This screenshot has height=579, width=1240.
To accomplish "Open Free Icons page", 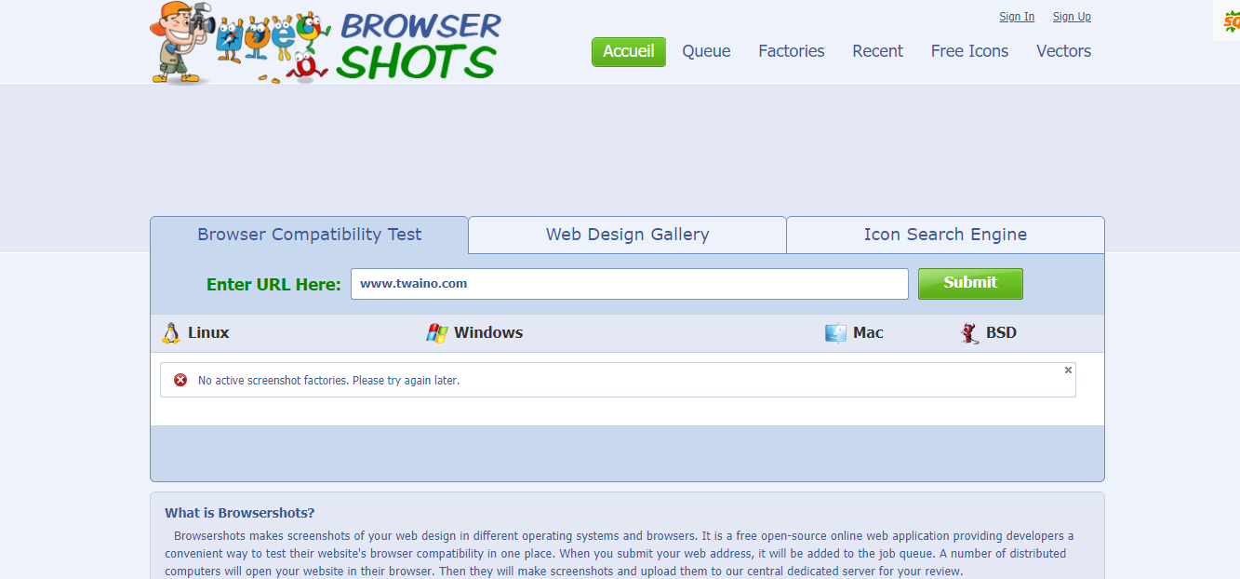I will [x=969, y=52].
